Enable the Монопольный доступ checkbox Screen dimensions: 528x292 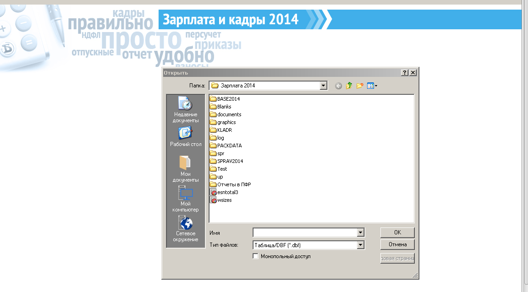click(256, 256)
